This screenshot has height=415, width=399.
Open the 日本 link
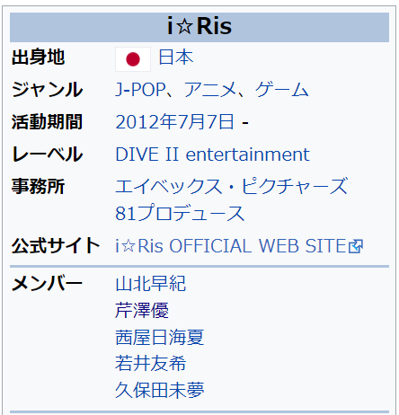[176, 57]
